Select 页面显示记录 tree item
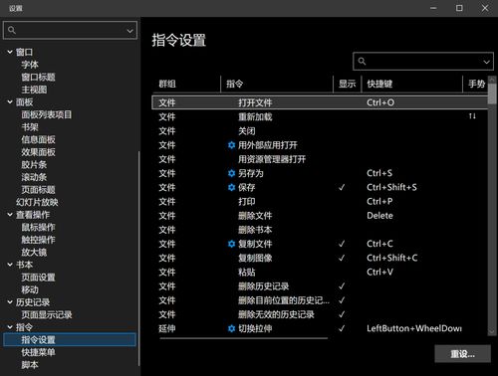 [47, 314]
